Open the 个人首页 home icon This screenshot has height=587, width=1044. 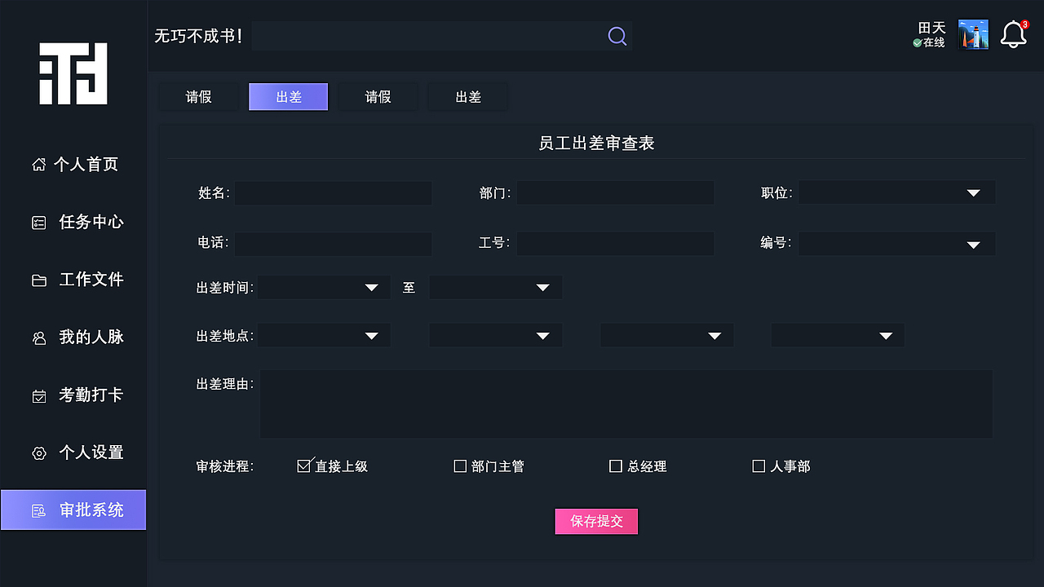[x=38, y=164]
